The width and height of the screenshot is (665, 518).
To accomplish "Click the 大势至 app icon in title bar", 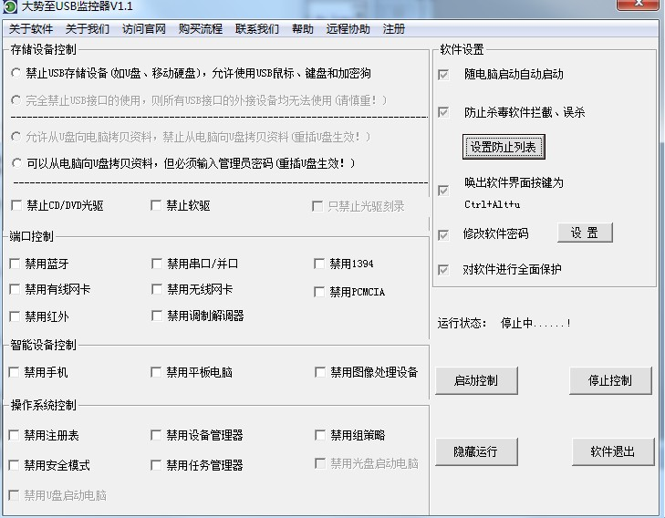I will pos(10,7).
